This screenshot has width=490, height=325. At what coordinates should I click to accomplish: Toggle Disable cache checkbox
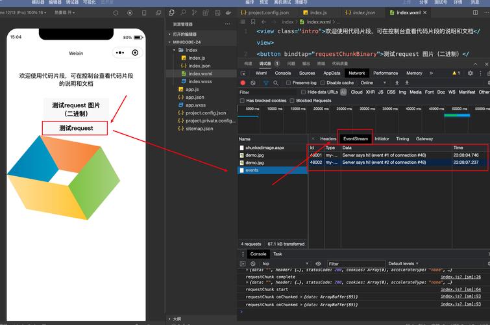tap(323, 83)
